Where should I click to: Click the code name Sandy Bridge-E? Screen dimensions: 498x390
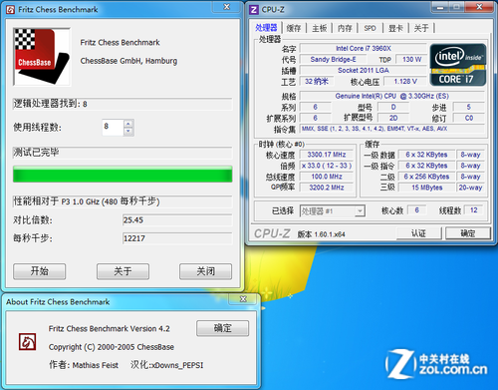[333, 60]
